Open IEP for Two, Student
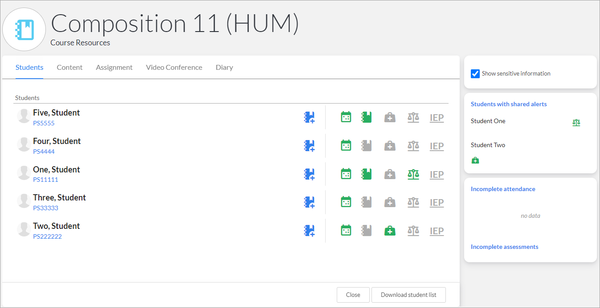Viewport: 600px width, 308px height. (x=437, y=231)
